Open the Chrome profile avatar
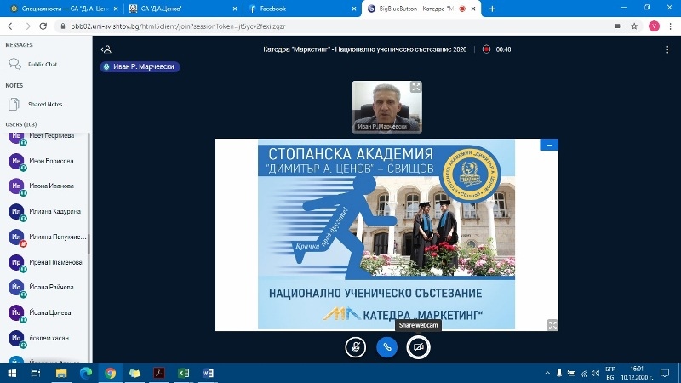This screenshot has width=681, height=383. (654, 26)
